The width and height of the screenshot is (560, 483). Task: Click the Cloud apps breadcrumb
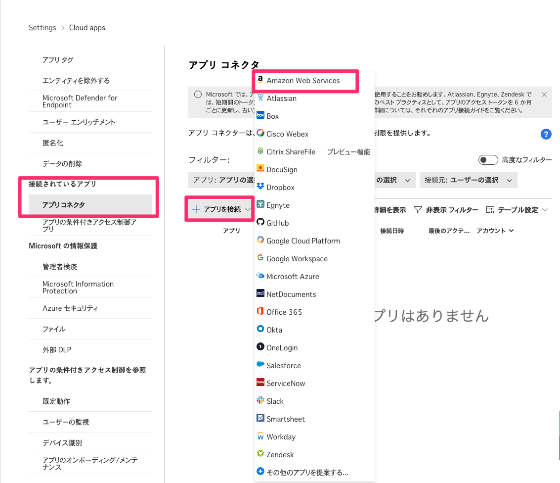(x=87, y=28)
